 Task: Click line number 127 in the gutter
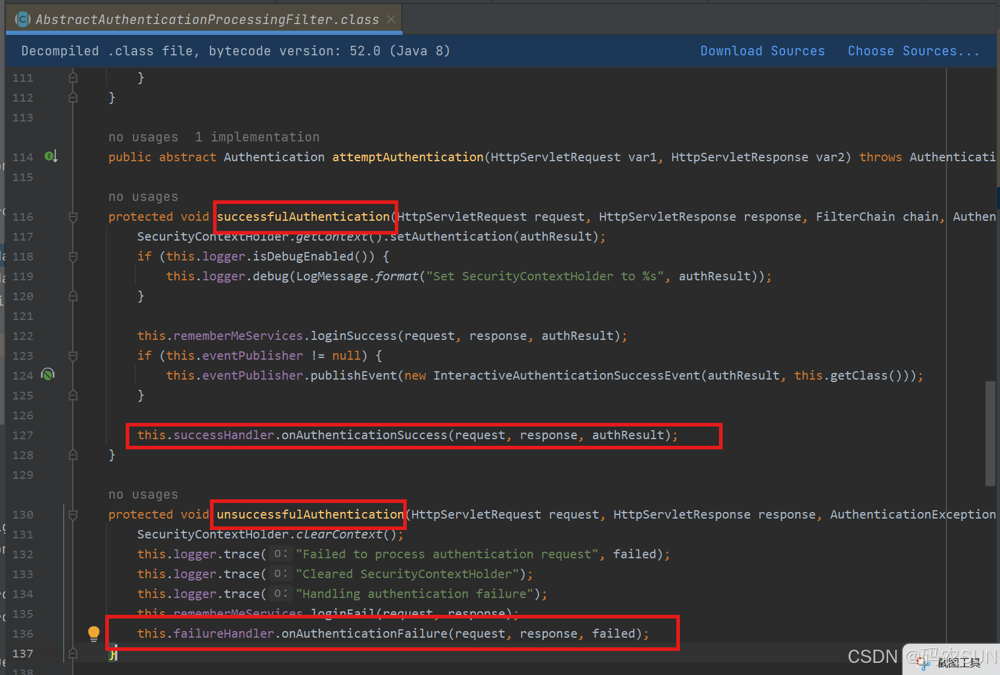point(23,435)
